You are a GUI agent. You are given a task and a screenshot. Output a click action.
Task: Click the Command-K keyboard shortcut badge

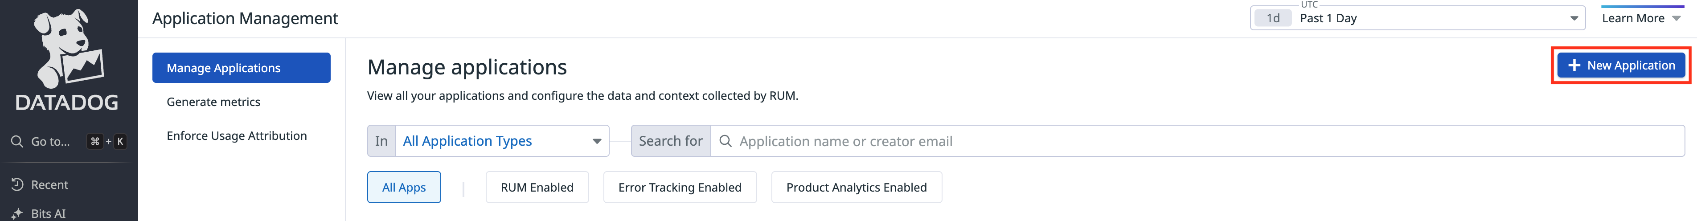107,141
